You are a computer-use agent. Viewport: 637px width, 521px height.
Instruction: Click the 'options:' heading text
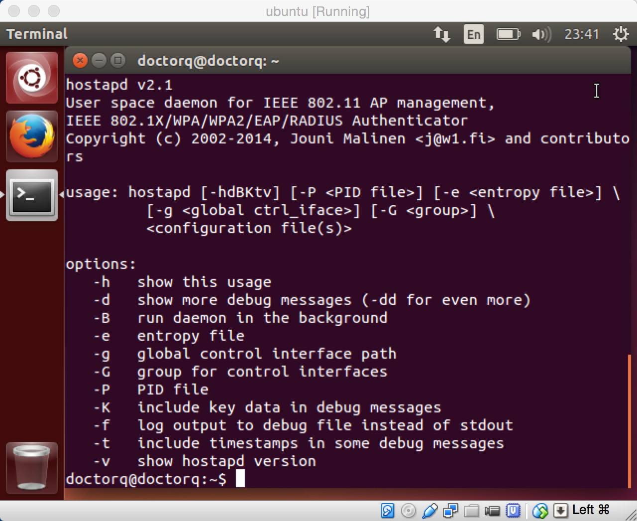(x=101, y=264)
